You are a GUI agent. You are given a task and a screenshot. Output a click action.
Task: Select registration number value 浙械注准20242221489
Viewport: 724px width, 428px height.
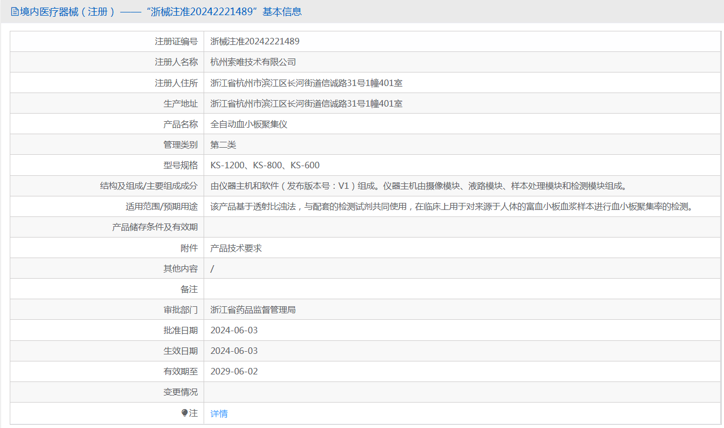pyautogui.click(x=255, y=41)
